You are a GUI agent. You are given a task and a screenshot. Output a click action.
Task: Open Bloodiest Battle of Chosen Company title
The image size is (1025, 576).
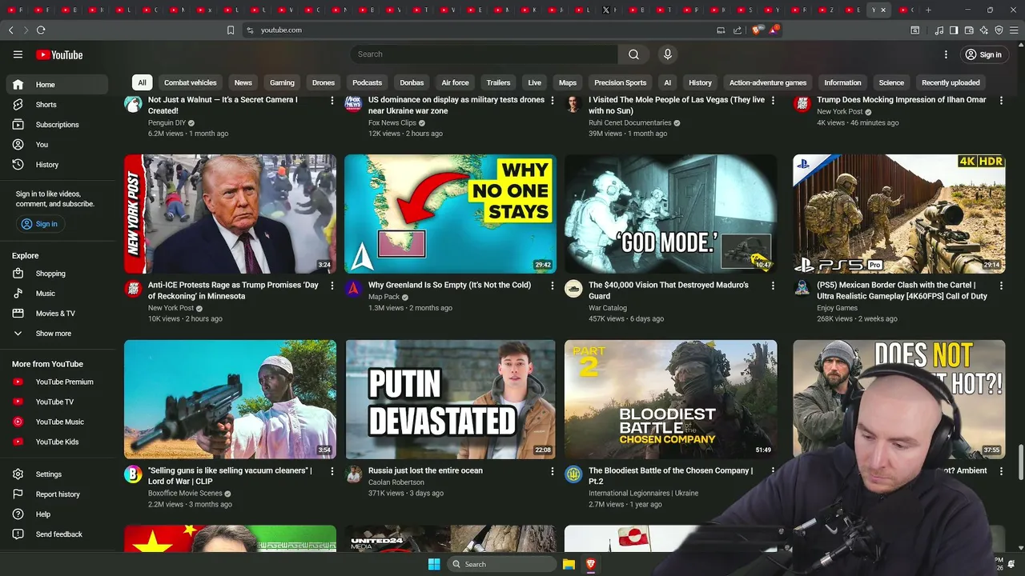pyautogui.click(x=670, y=476)
